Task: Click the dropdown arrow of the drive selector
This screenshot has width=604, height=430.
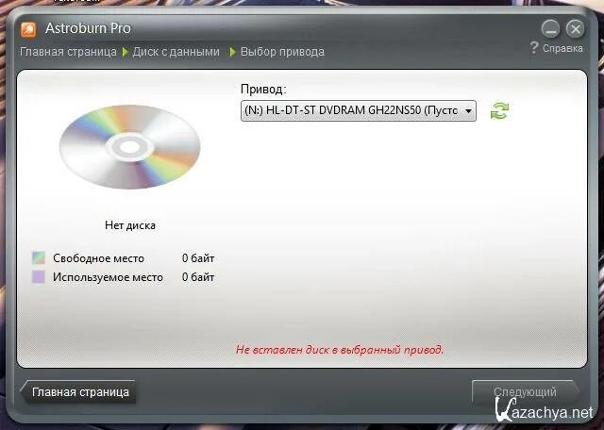Action: click(x=468, y=111)
